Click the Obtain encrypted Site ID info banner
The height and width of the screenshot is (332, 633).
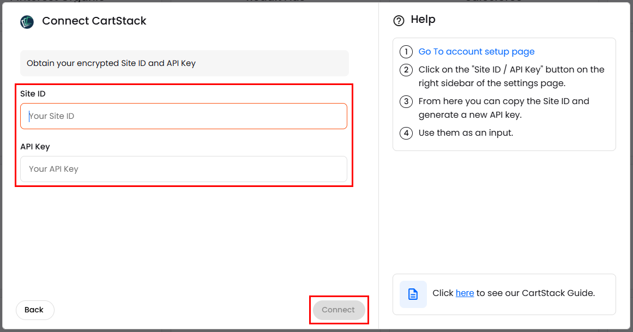[184, 63]
